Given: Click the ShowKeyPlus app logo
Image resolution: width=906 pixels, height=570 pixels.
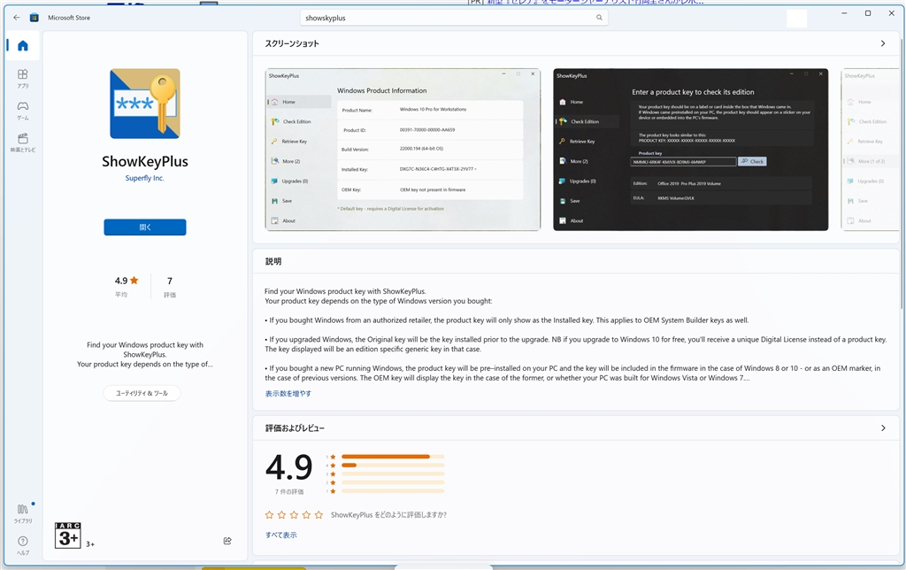Looking at the screenshot, I should pos(145,104).
